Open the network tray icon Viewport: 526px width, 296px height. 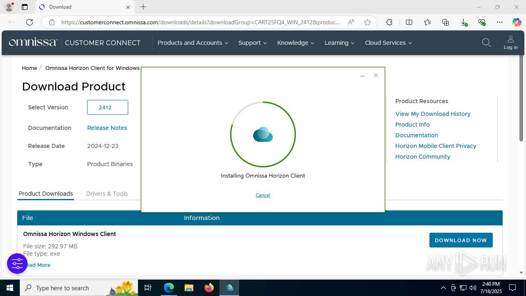tap(463, 288)
